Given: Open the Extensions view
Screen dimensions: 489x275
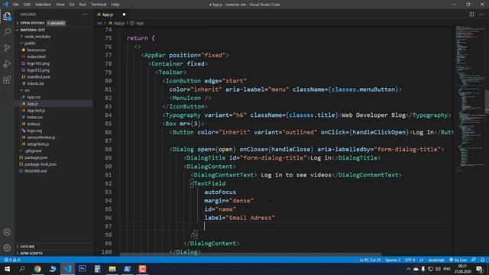Looking at the screenshot, I should (7, 79).
